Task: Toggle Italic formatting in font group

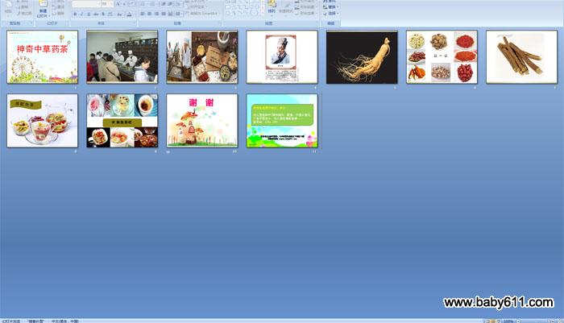Action: pos(82,14)
